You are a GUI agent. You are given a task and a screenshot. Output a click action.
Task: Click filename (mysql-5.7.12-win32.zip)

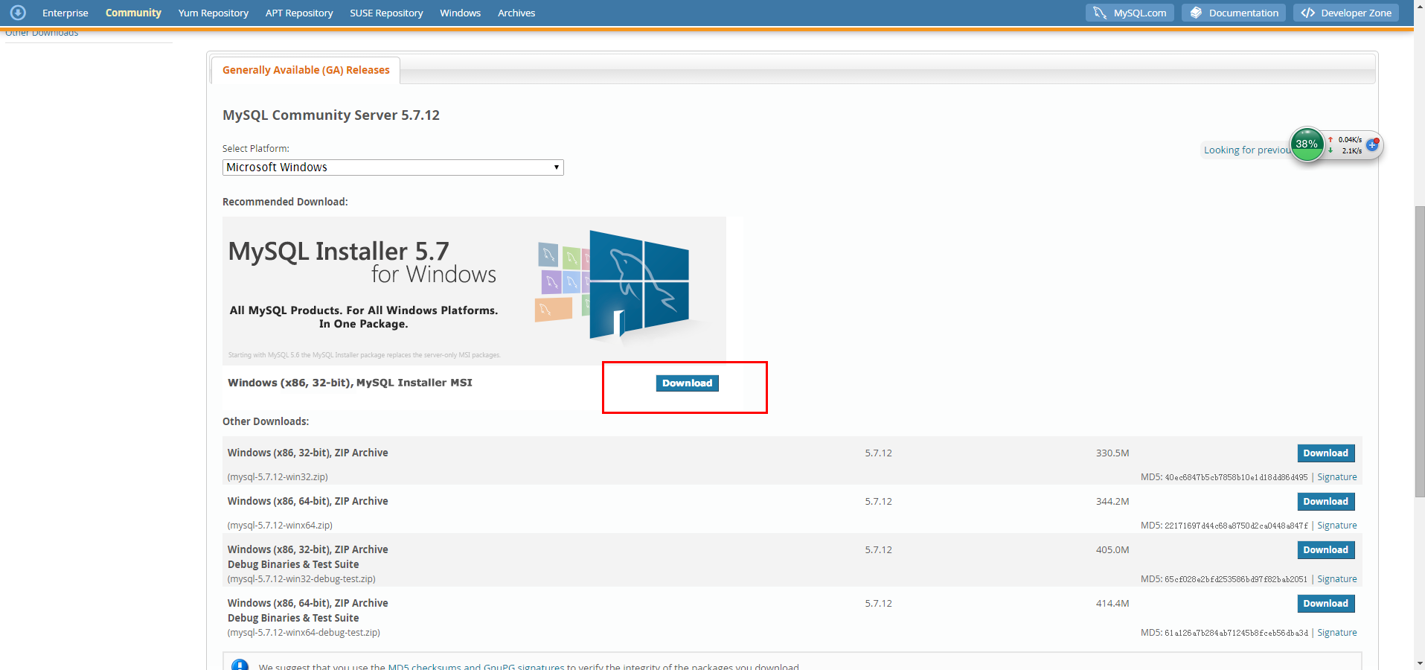click(x=278, y=477)
